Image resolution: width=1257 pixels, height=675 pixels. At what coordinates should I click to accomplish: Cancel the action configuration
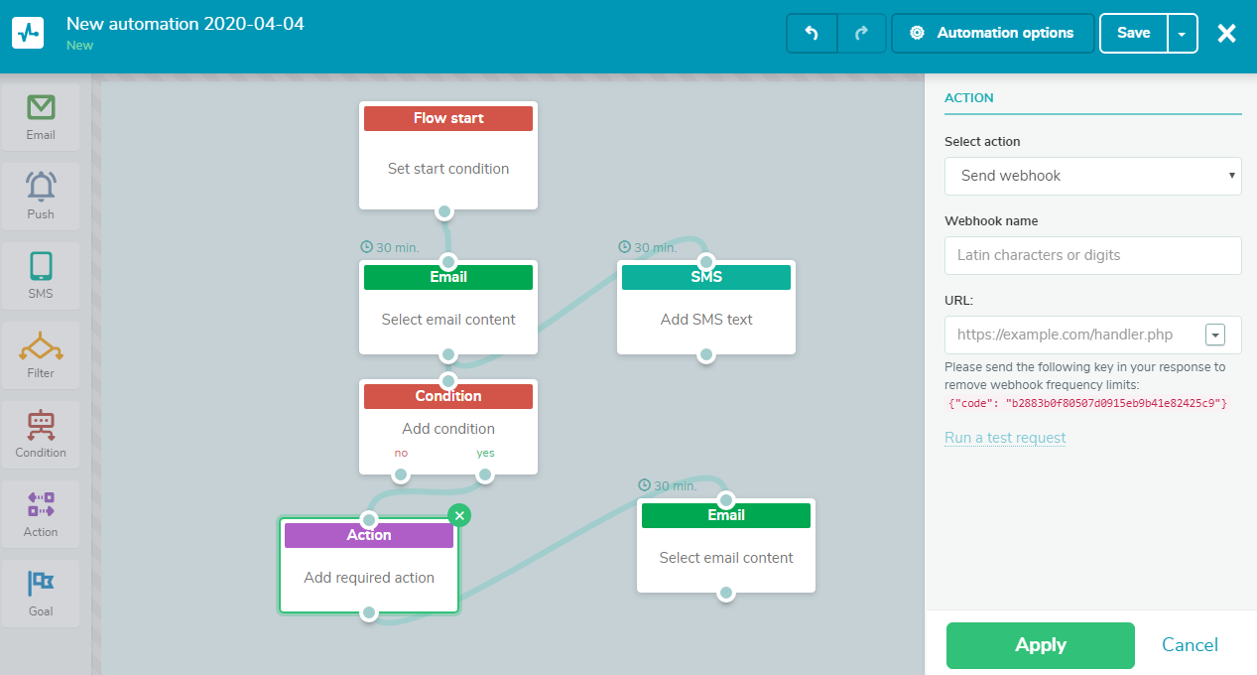tap(1189, 645)
